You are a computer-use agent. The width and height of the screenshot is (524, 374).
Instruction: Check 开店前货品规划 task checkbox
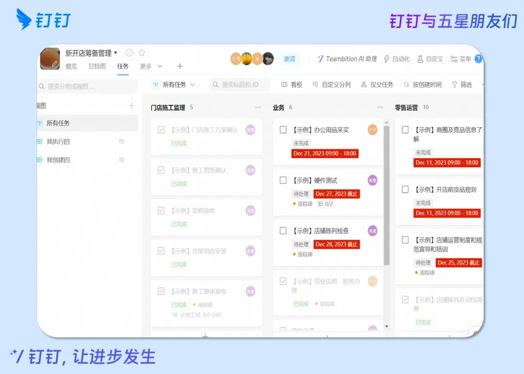click(405, 189)
